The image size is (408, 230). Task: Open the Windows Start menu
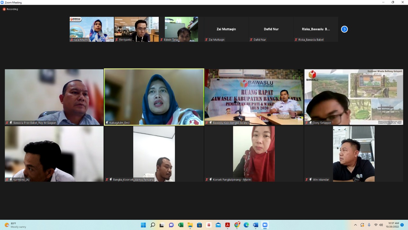(143, 225)
